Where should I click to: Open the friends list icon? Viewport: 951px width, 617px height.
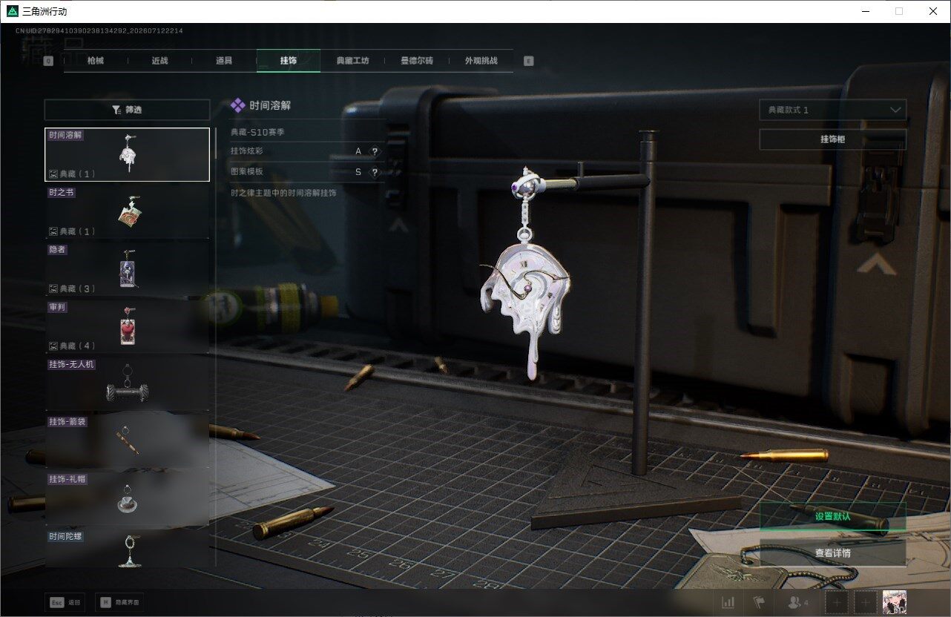pyautogui.click(x=798, y=603)
